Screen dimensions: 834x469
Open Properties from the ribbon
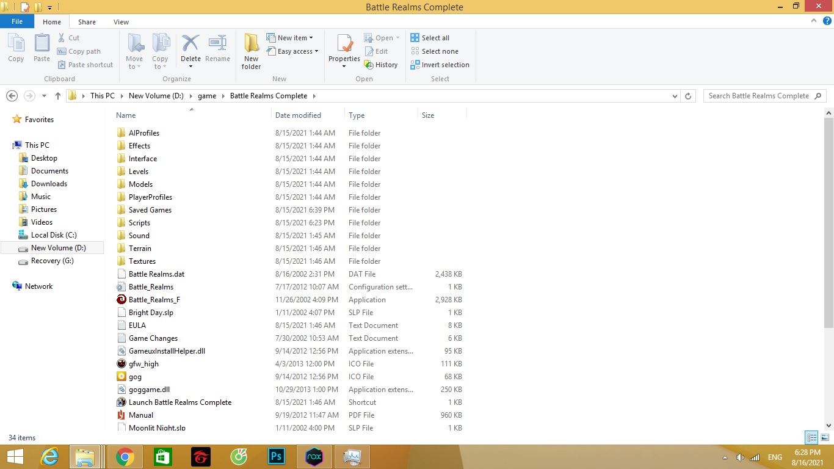pos(344,45)
